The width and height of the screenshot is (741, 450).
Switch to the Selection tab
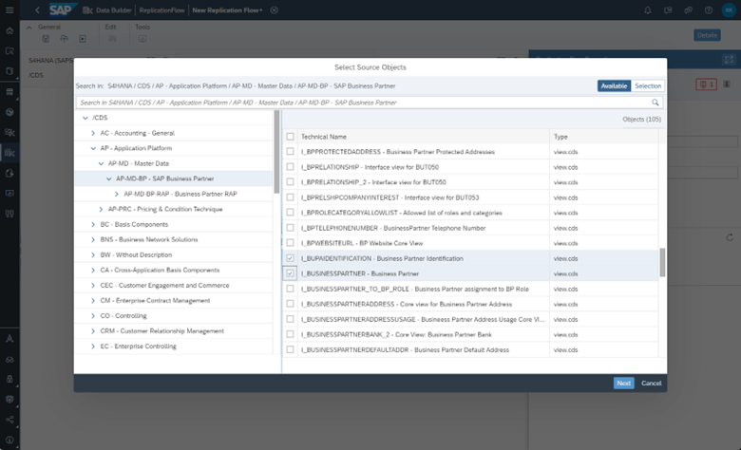click(x=648, y=86)
